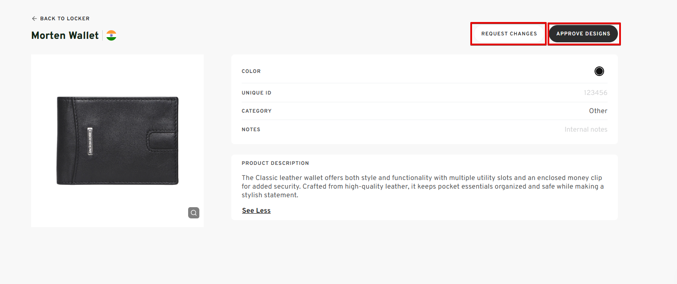Collapse the description with See Less
This screenshot has height=284, width=677.
pos(256,211)
